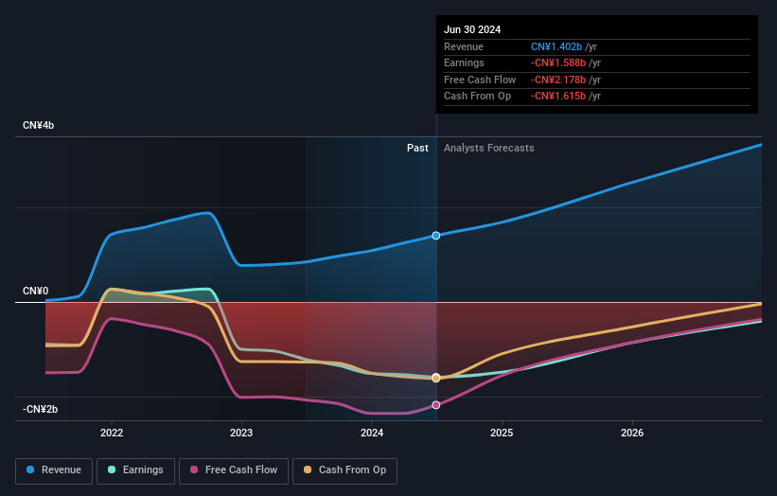This screenshot has height=496, width=777.
Task: Click the 2022 x-axis label
Action: coord(112,434)
